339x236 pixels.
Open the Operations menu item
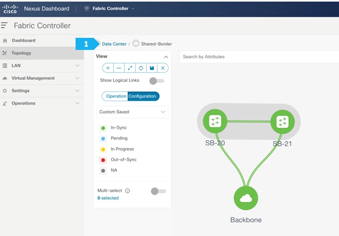(42, 103)
